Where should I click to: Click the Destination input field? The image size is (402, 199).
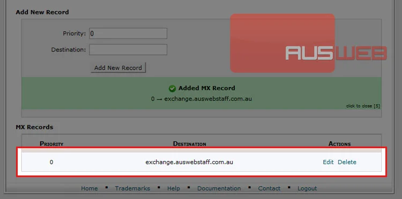coord(128,50)
